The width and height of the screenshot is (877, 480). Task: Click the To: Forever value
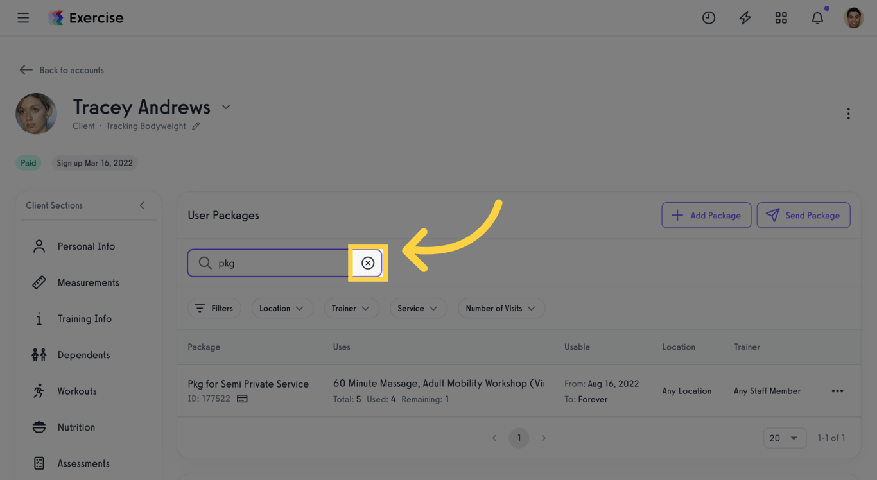click(586, 399)
